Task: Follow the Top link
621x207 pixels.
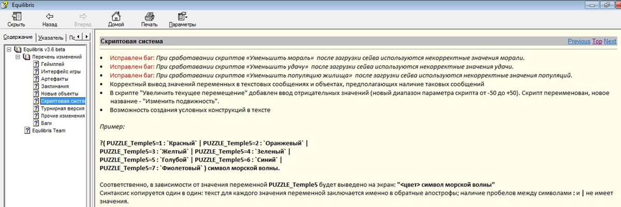Action: pyautogui.click(x=597, y=41)
